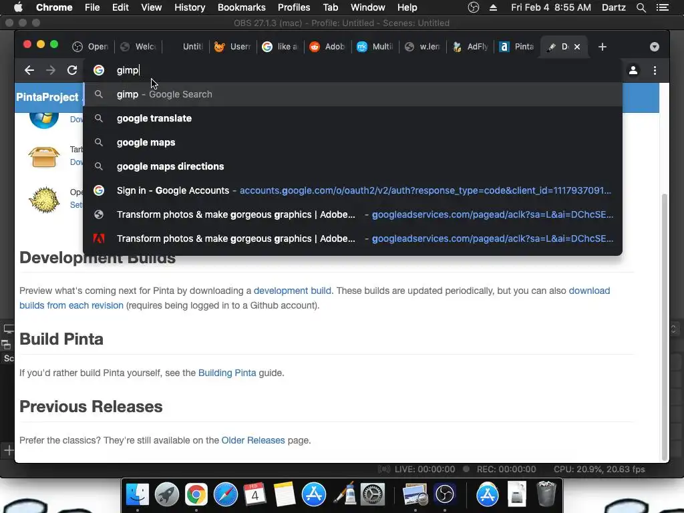Open the 'Building Pinta' guide link
The width and height of the screenshot is (684, 513).
tap(227, 373)
